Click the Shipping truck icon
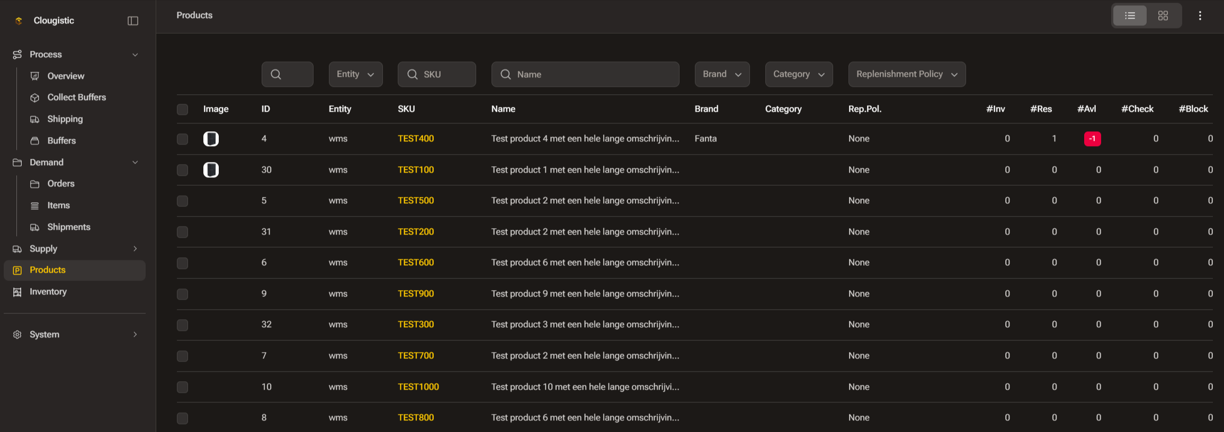This screenshot has width=1224, height=432. [35, 119]
